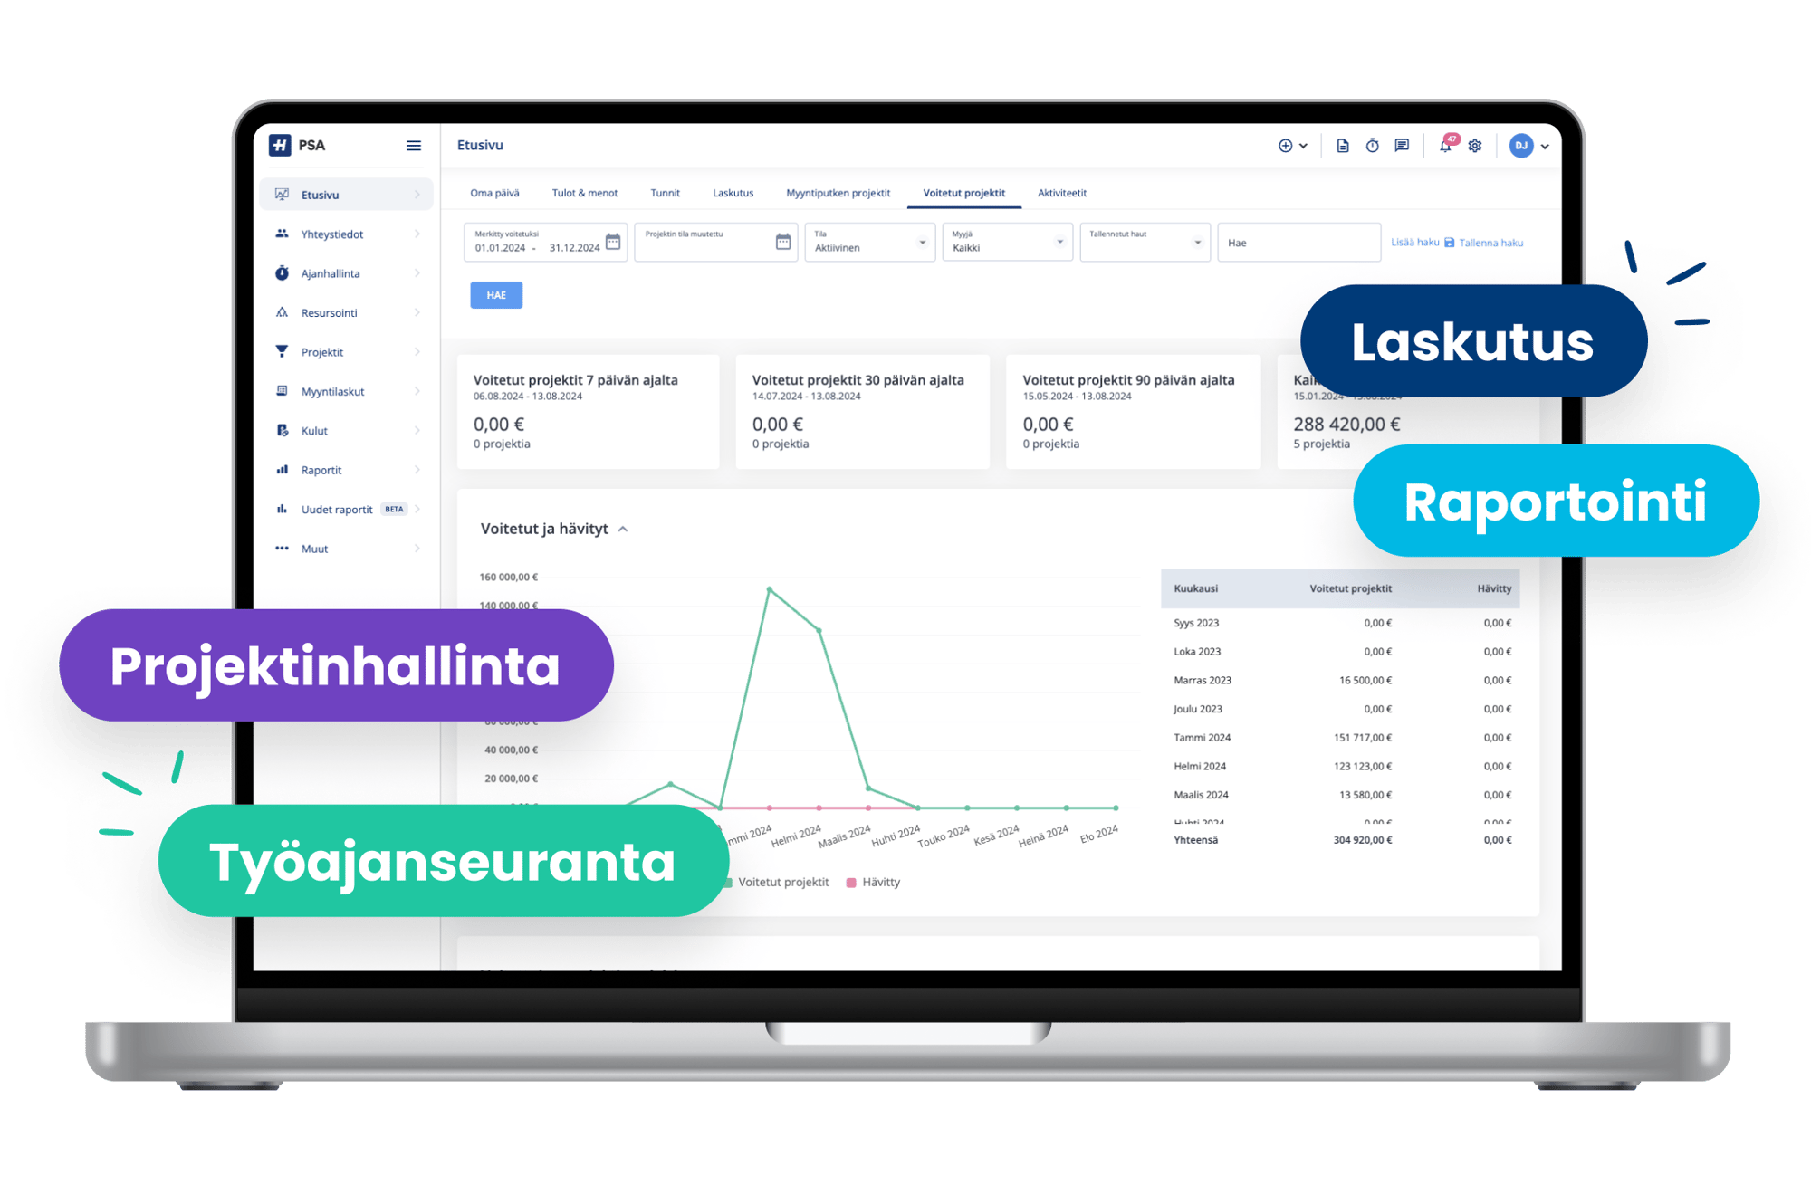Switch to the Aktiviteetit tab
The image size is (1811, 1185).
click(1061, 193)
